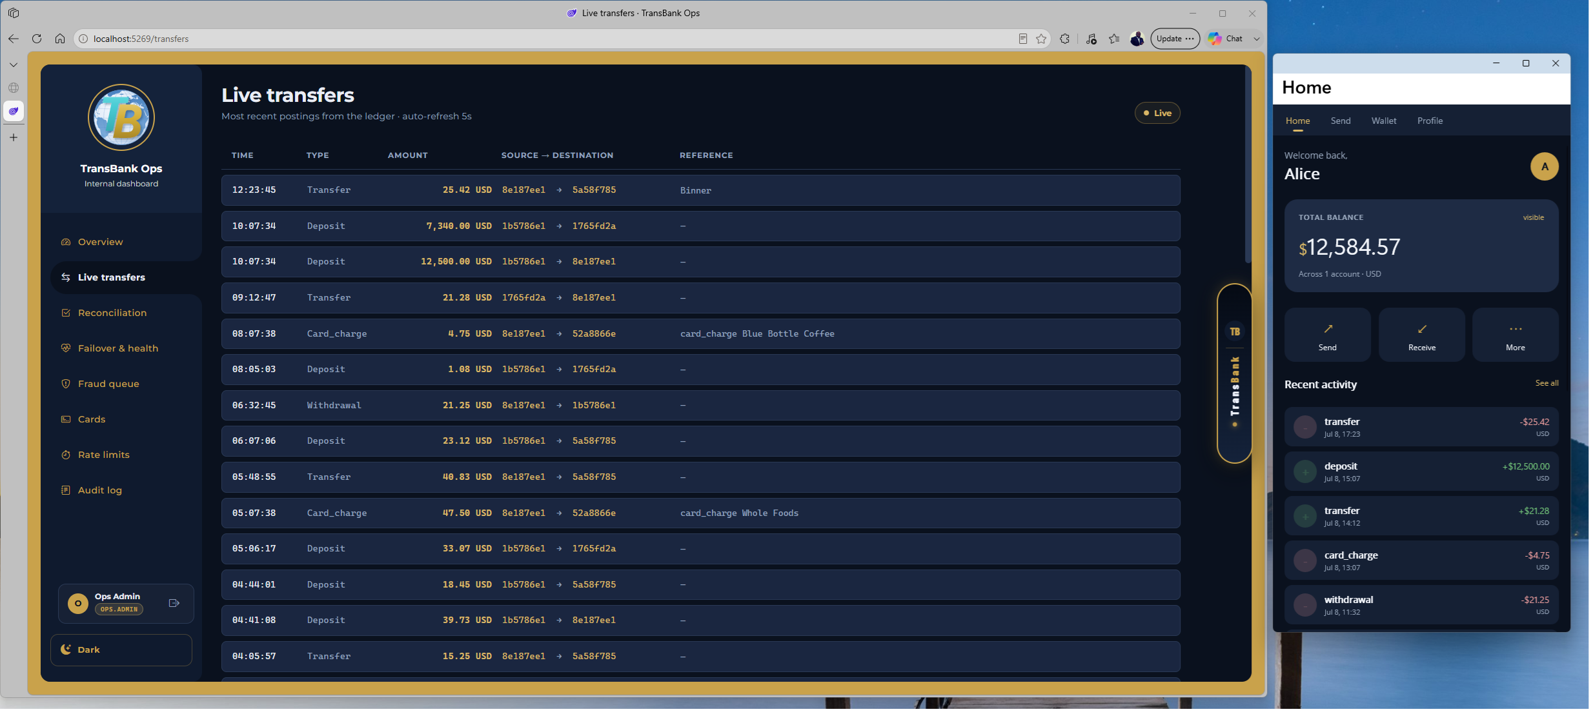Screen dimensions: 1593x714
Task: Open the +$12,500.00 deposit activity entry
Action: 1421,471
